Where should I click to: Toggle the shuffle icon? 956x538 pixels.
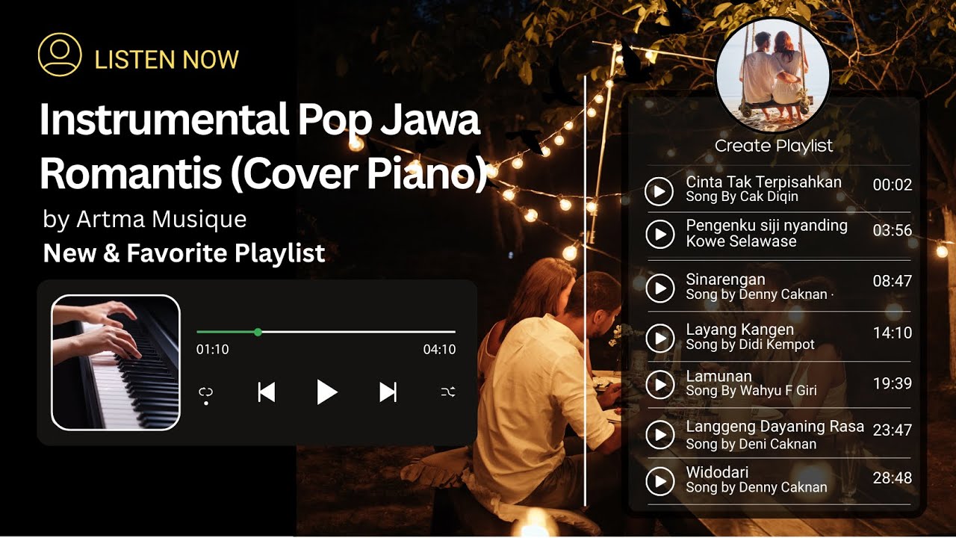[448, 392]
